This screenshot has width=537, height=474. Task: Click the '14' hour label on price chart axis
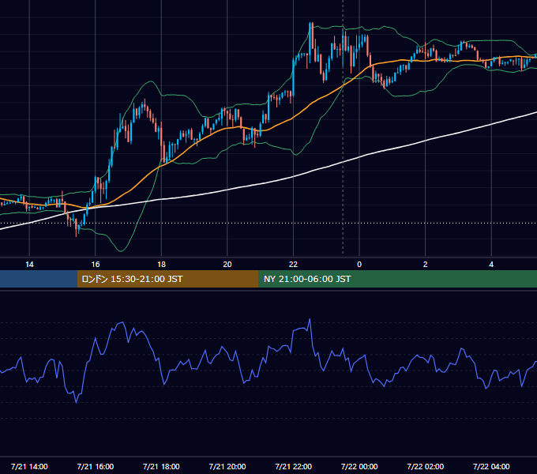click(29, 265)
